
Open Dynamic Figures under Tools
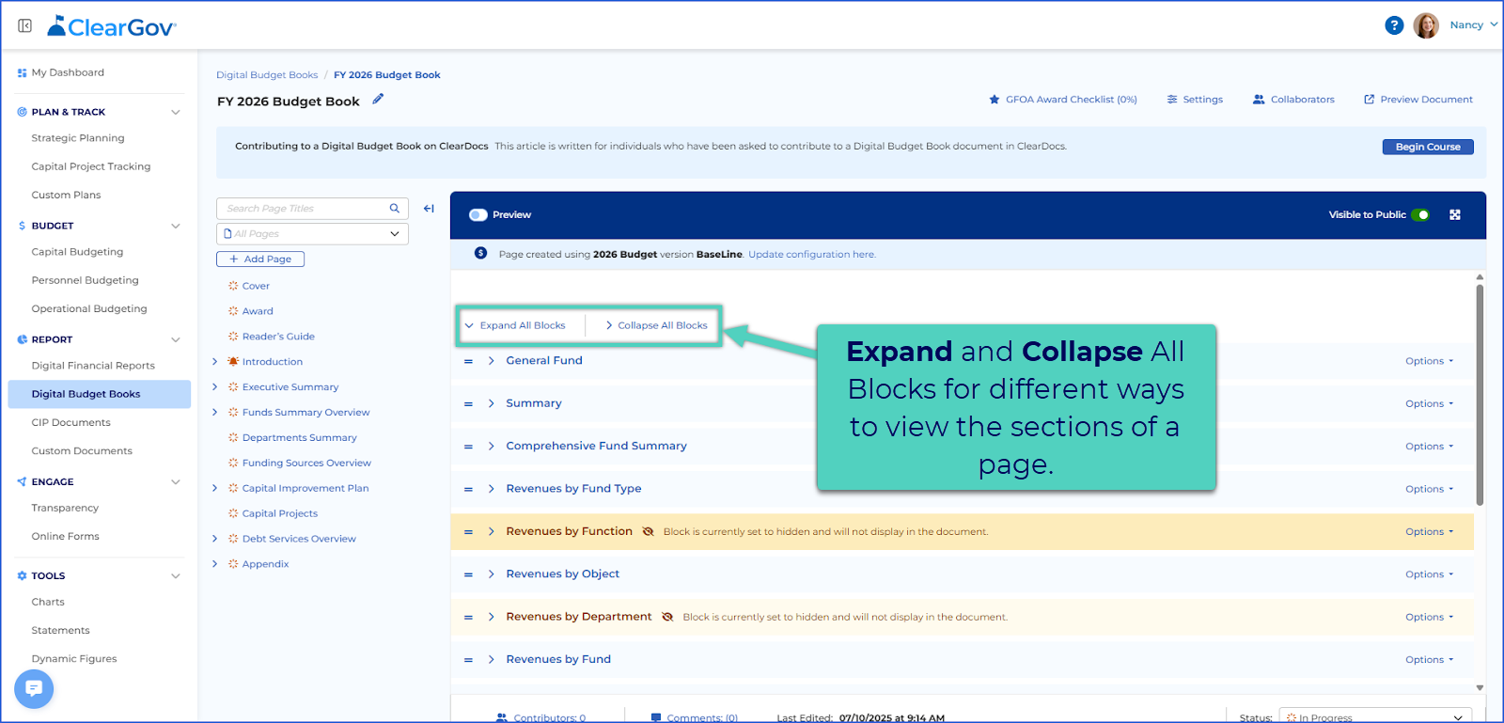click(74, 659)
